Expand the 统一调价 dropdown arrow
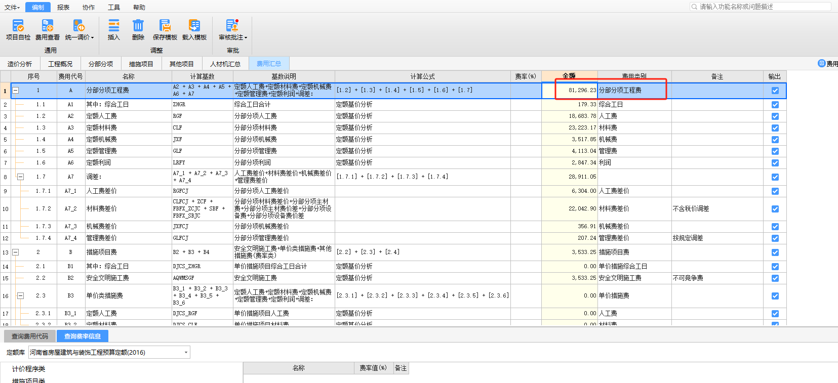838x383 pixels. pyautogui.click(x=92, y=37)
